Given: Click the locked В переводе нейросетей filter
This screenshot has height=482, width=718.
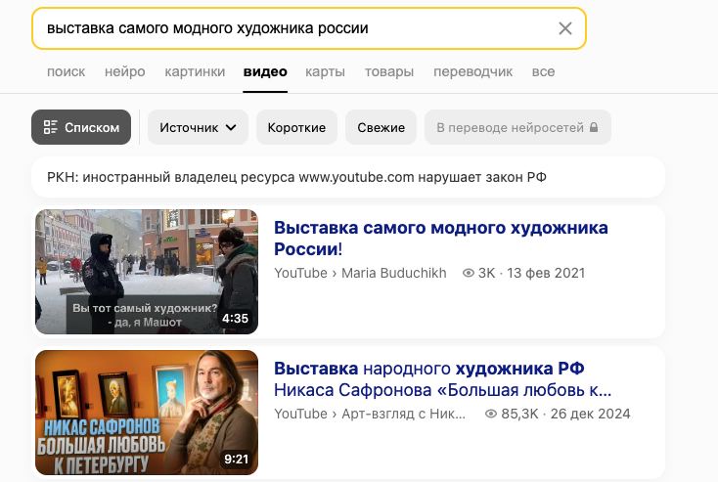Looking at the screenshot, I should click(517, 127).
